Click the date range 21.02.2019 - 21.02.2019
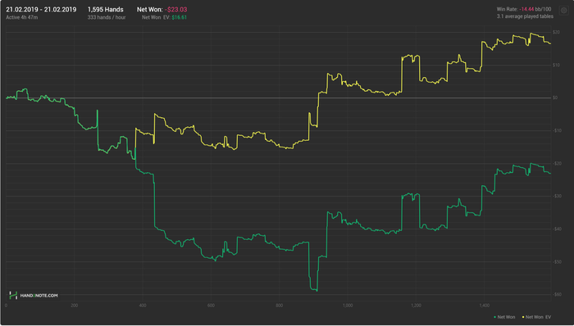The height and width of the screenshot is (326, 574). point(41,10)
